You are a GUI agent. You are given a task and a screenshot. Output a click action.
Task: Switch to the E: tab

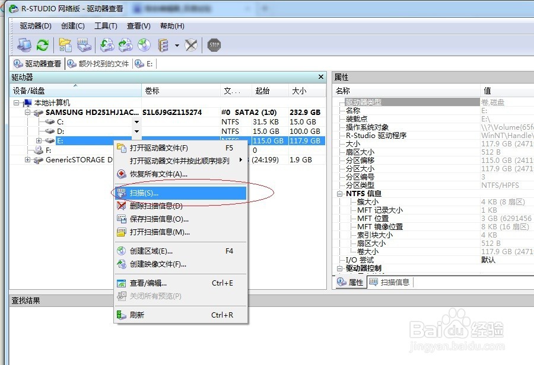click(144, 63)
